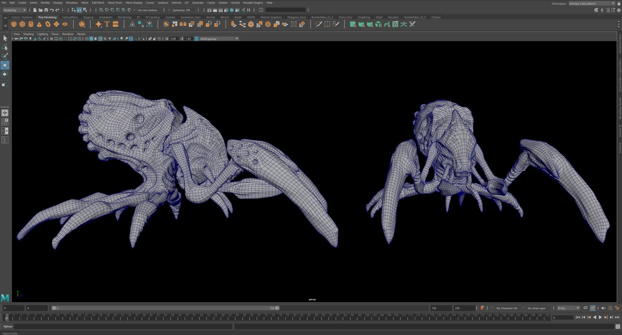Click the Python command line input
Image resolution: width=622 pixels, height=335 pixels.
[x=123, y=327]
